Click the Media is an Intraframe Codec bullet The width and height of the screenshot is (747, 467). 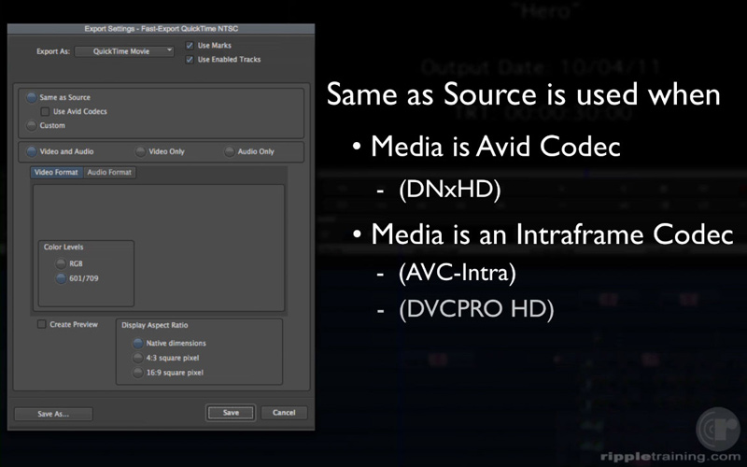click(552, 234)
